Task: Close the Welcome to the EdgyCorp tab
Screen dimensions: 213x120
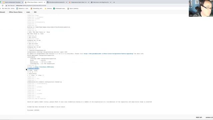Action: tap(110, 2)
